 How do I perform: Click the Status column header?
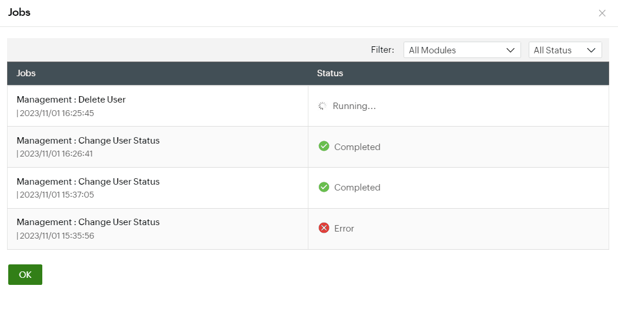(330, 73)
